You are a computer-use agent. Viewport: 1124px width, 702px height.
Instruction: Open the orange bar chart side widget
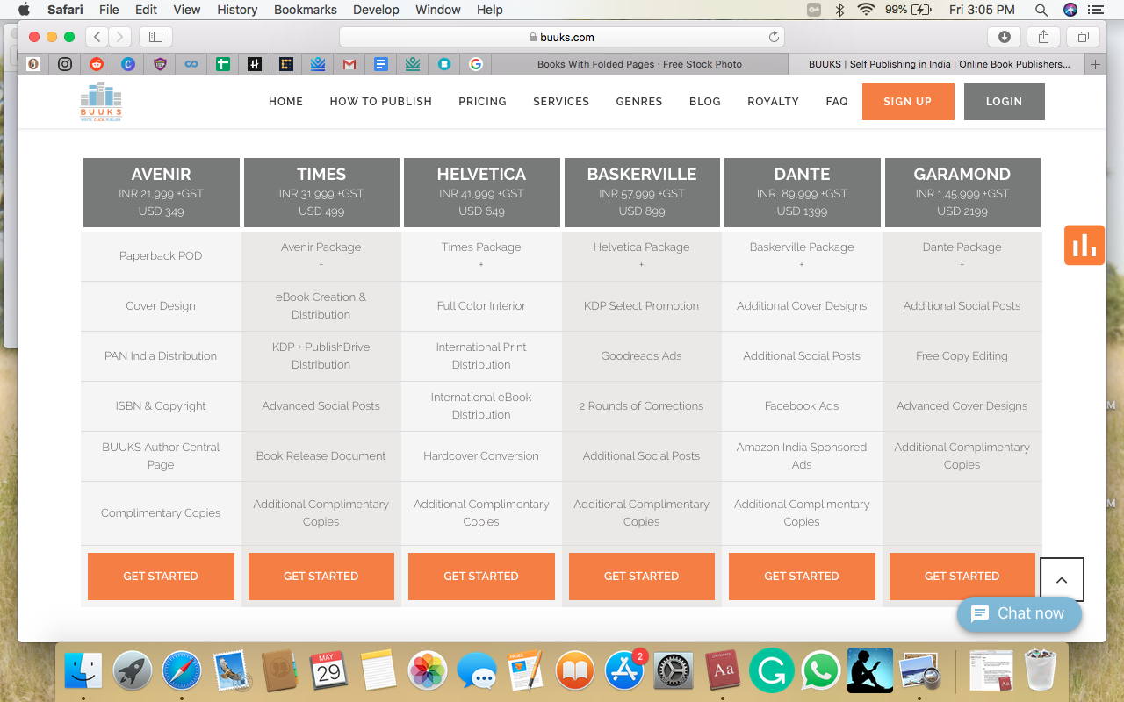point(1084,245)
